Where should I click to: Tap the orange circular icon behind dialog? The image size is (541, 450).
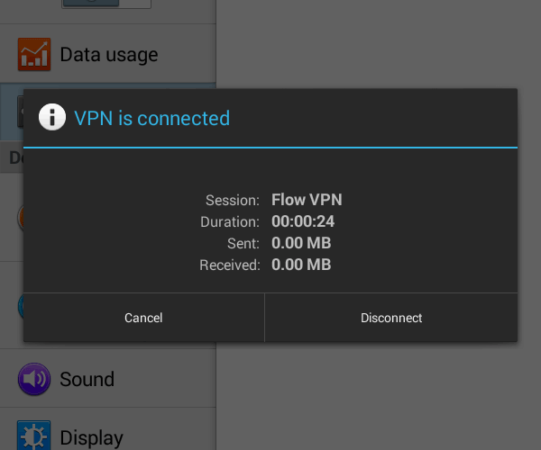[x=21, y=218]
